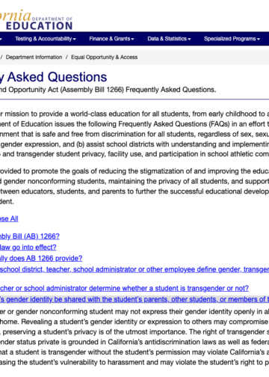
Task: Click the Specialized Programs caret arrow
Action: click(x=259, y=39)
